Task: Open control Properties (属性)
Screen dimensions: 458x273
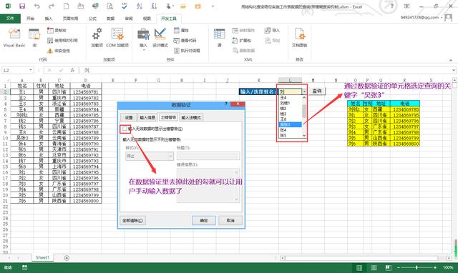Action: [181, 30]
